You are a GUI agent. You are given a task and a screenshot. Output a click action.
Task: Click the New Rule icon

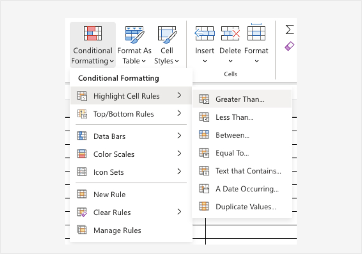pos(82,194)
